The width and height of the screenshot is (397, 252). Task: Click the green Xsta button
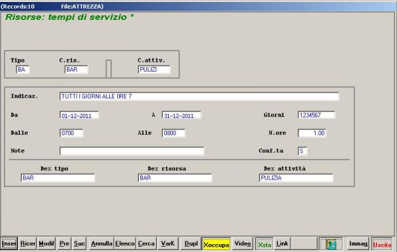coord(264,244)
